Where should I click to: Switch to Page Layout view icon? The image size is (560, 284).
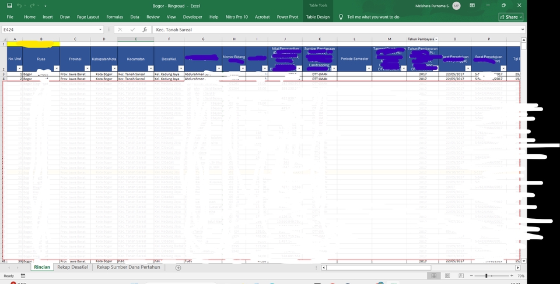pos(447,276)
